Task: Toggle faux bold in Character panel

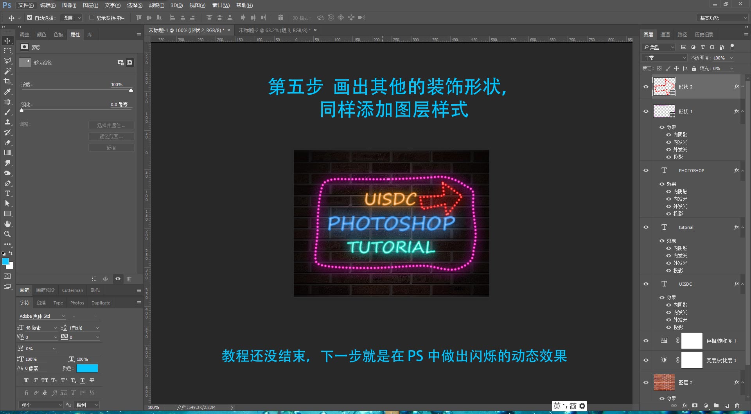Action: tap(26, 380)
